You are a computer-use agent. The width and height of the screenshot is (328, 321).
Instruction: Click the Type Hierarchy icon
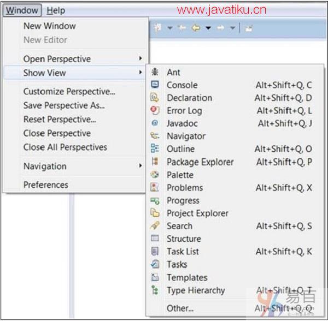click(x=155, y=290)
